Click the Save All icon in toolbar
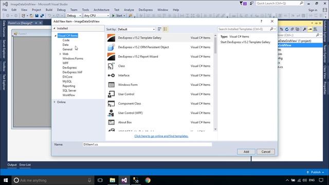The image size is (329, 185). pyautogui.click(x=42, y=15)
